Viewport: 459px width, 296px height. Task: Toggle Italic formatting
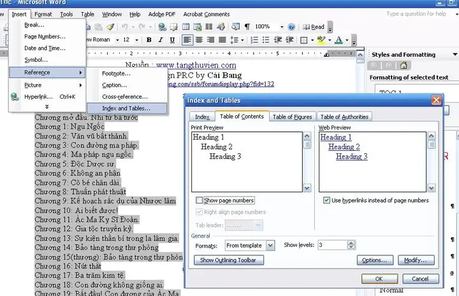click(161, 39)
